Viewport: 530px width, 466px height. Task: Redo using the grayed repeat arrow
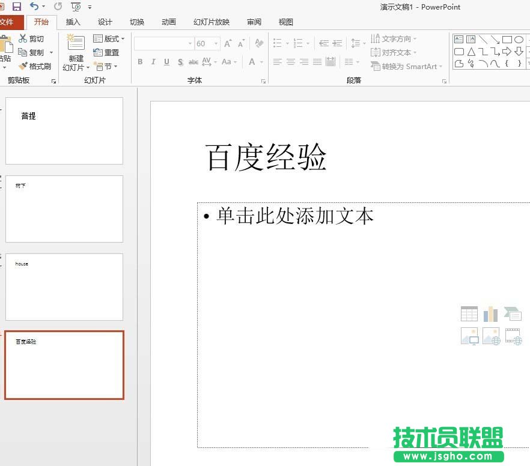click(58, 6)
